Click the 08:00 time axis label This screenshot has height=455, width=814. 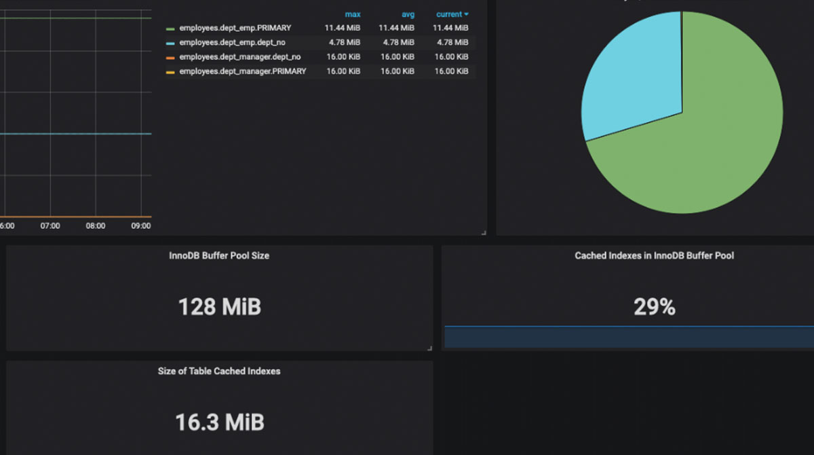click(95, 225)
